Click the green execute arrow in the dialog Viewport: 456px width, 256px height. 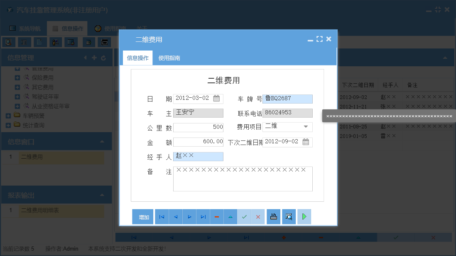click(304, 217)
